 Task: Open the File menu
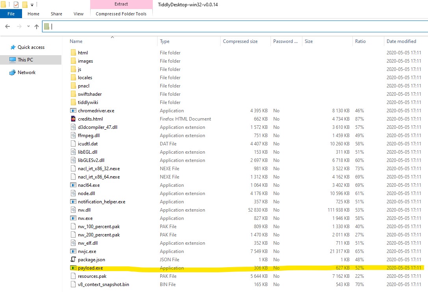pyautogui.click(x=11, y=14)
